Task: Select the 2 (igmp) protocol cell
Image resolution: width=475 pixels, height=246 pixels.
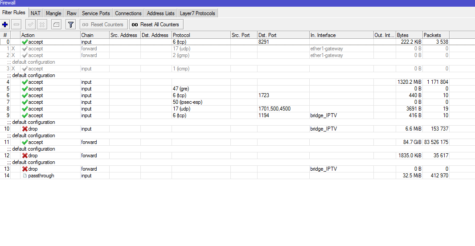Action: click(x=201, y=55)
